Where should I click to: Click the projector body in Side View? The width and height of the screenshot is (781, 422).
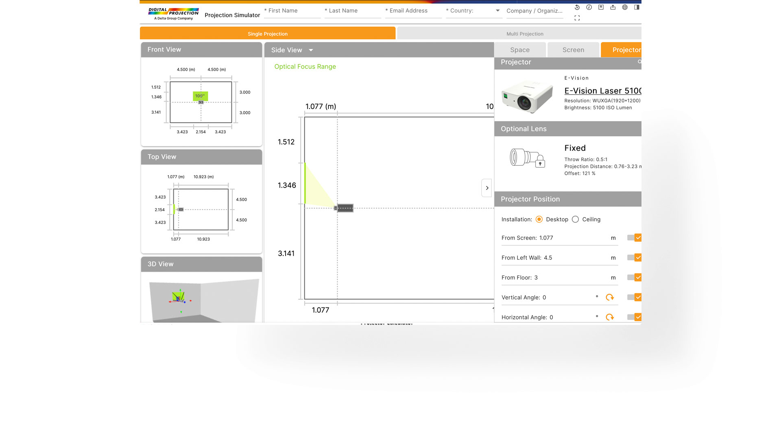point(345,208)
